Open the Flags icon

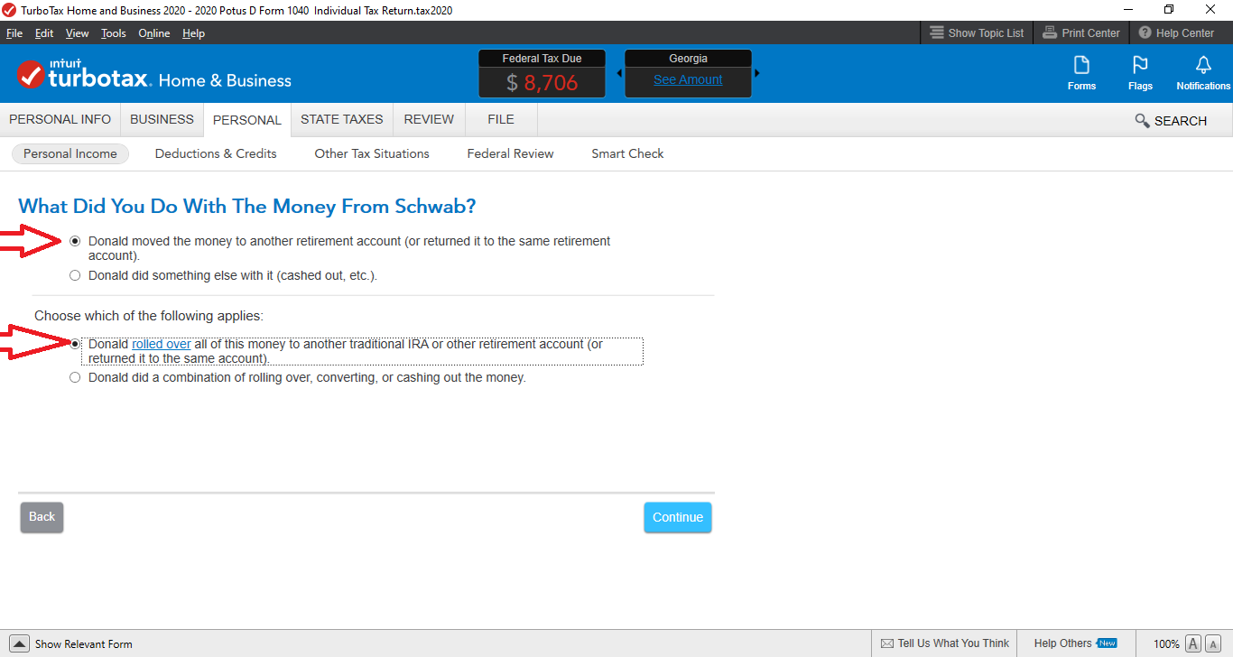1140,73
